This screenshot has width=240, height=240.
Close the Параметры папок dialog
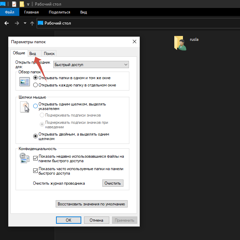(x=135, y=42)
